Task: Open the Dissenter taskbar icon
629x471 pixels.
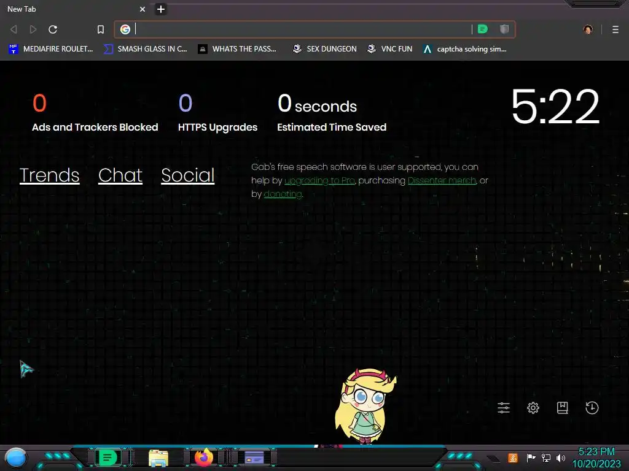Action: point(107,458)
